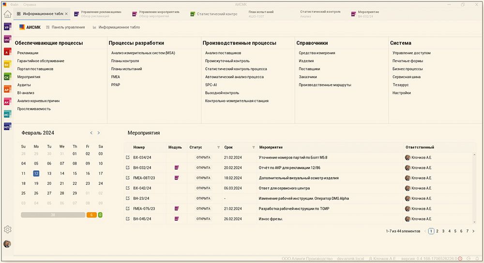Click the orange АР module sidebar icon
The height and width of the screenshot is (263, 484).
[x=7, y=89]
